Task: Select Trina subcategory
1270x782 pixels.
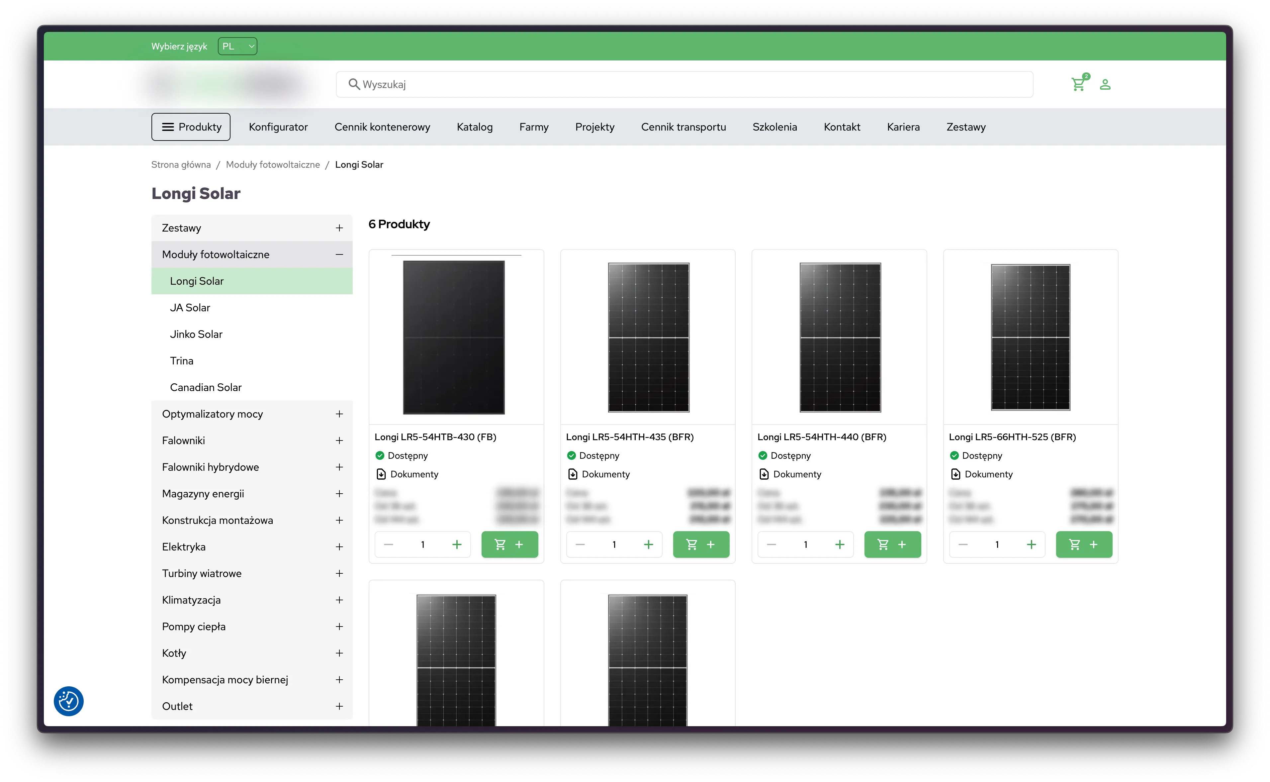Action: tap(252, 361)
